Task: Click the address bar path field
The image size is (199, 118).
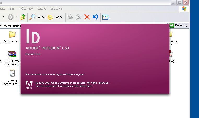Action: [10, 26]
